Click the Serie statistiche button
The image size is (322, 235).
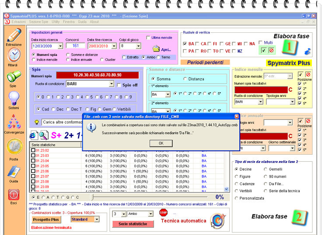(133, 224)
